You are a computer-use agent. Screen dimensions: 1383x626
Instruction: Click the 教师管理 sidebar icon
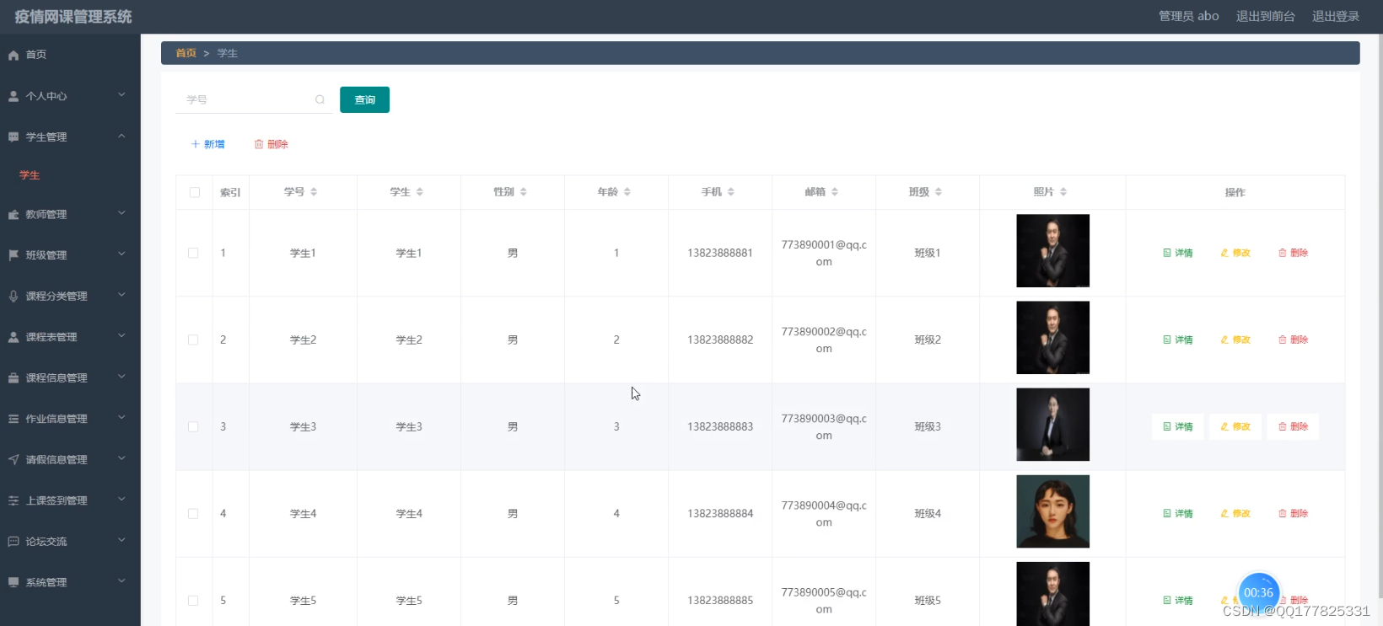(x=13, y=214)
